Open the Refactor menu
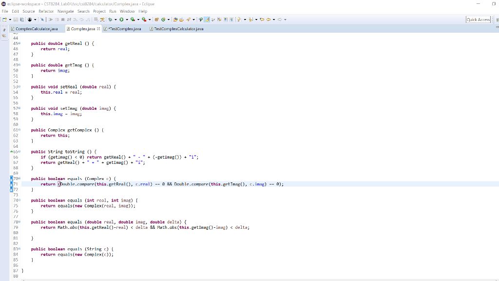The image size is (499, 281). click(x=46, y=11)
